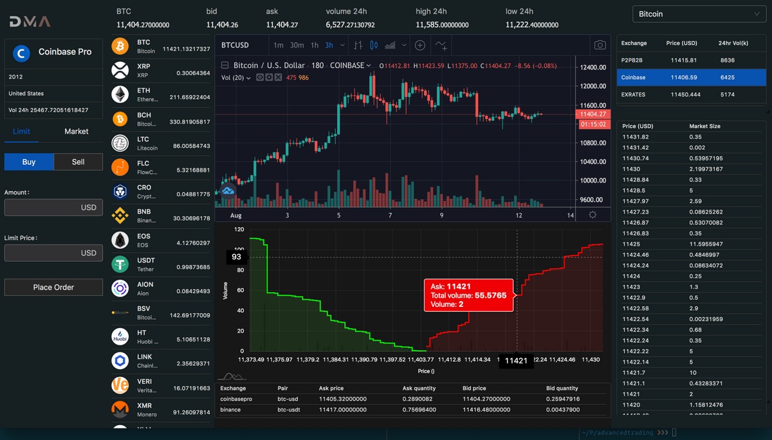
Task: Expand the chart style dropdown arrow
Action: (404, 45)
